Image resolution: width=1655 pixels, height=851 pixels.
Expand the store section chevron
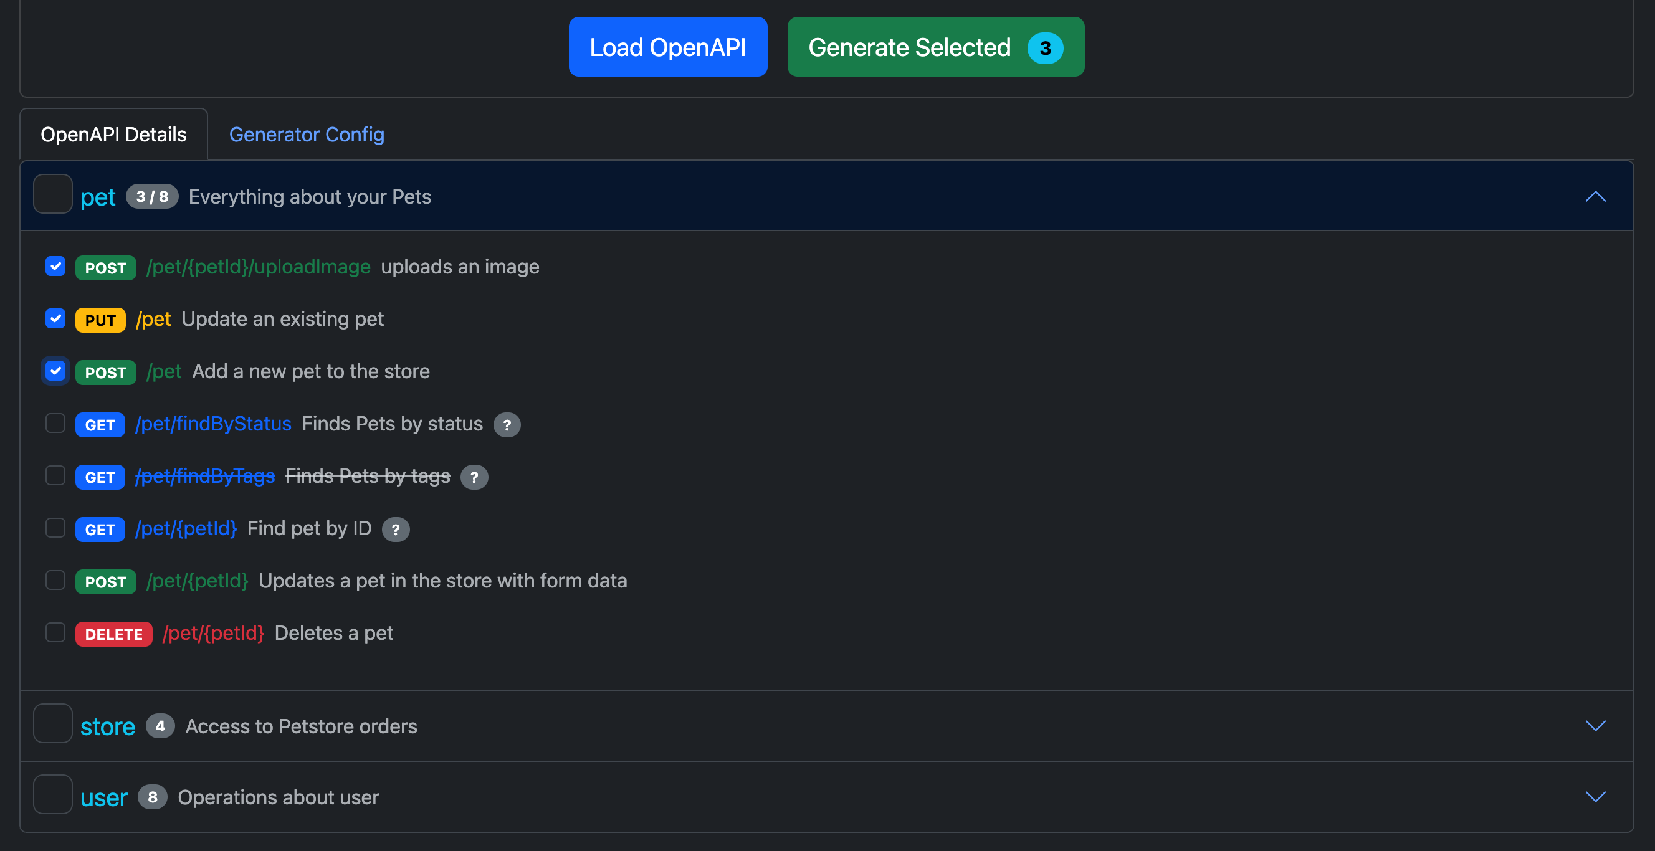pyautogui.click(x=1595, y=726)
